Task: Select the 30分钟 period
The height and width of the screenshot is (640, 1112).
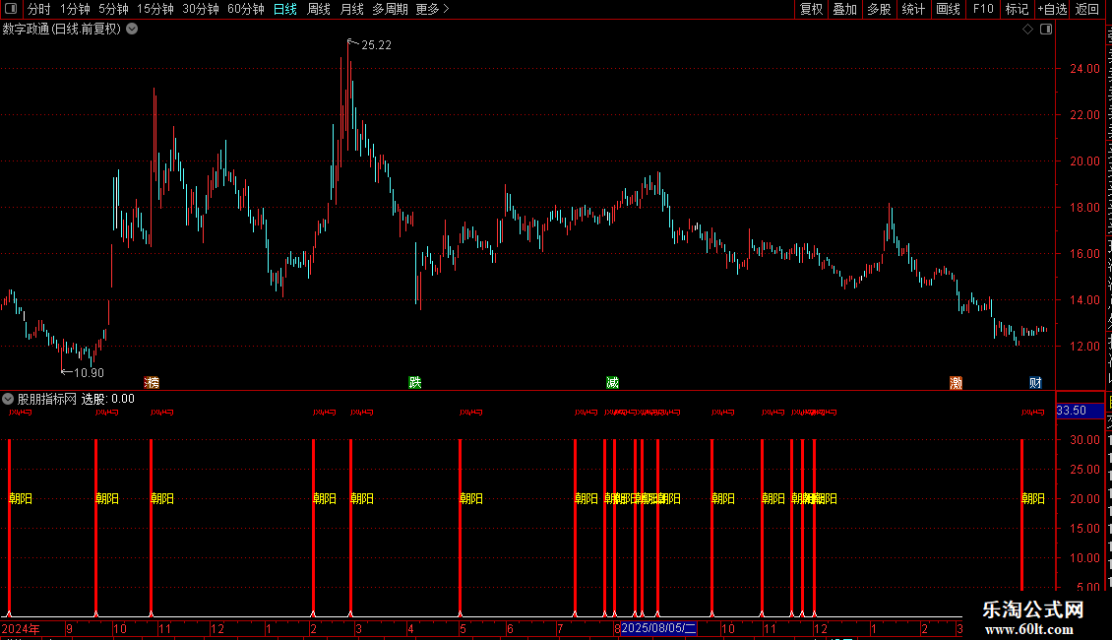Action: (x=201, y=9)
